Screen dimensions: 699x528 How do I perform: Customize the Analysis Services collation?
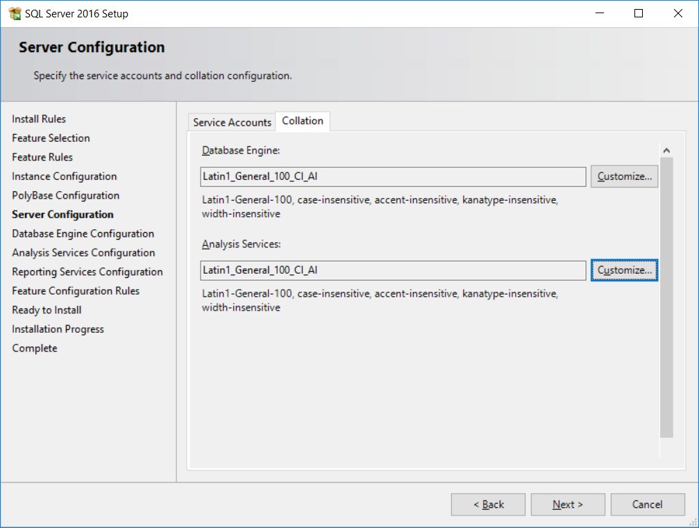[624, 270]
